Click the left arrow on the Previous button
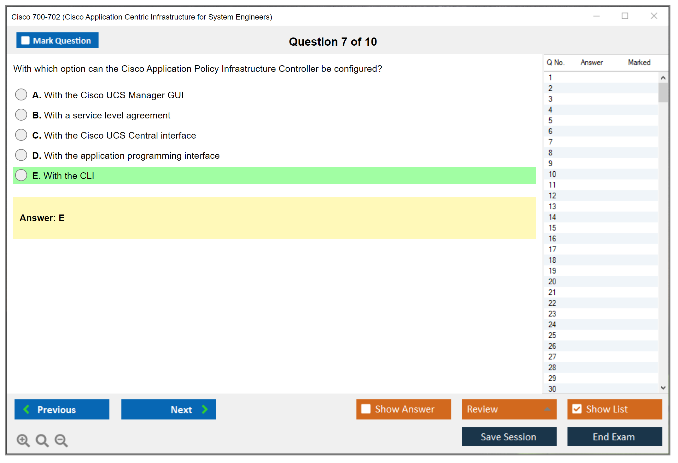 pyautogui.click(x=26, y=409)
